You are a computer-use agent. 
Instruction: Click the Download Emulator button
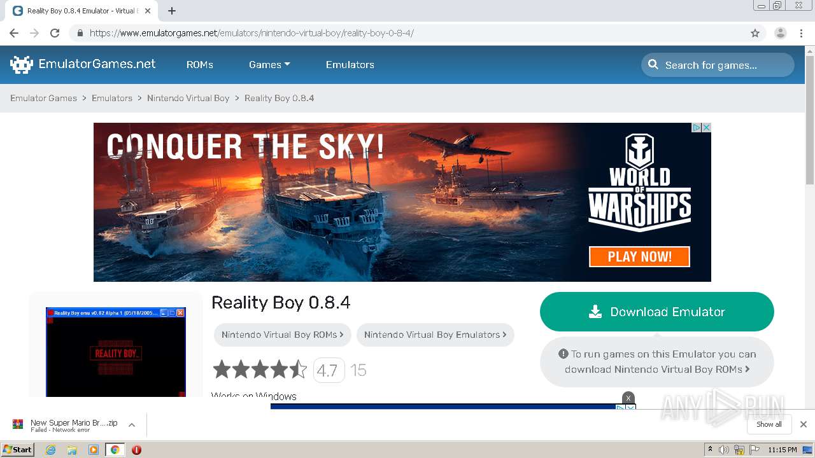click(657, 312)
